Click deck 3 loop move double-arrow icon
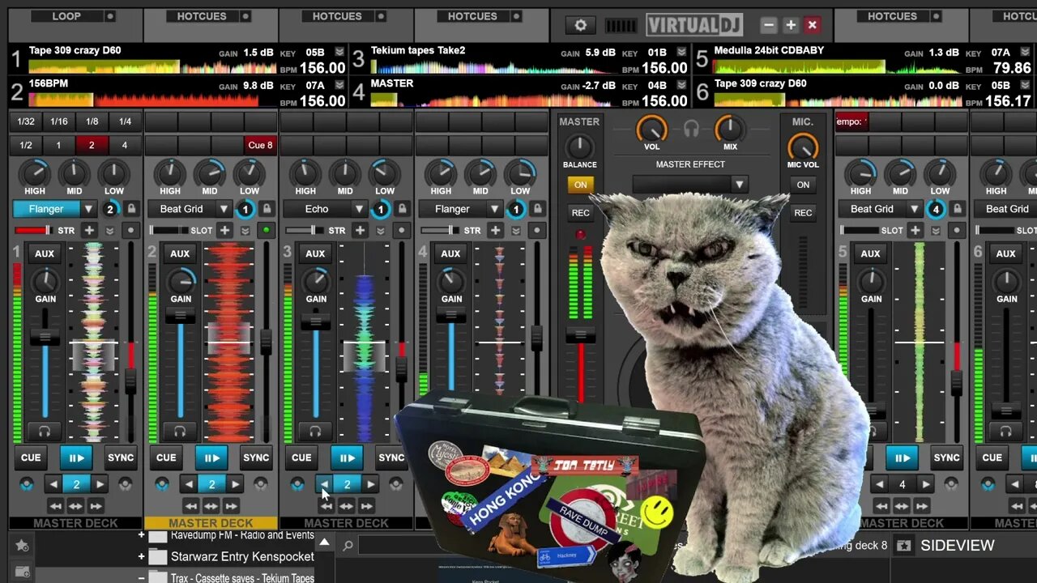This screenshot has height=583, width=1037. (x=346, y=506)
